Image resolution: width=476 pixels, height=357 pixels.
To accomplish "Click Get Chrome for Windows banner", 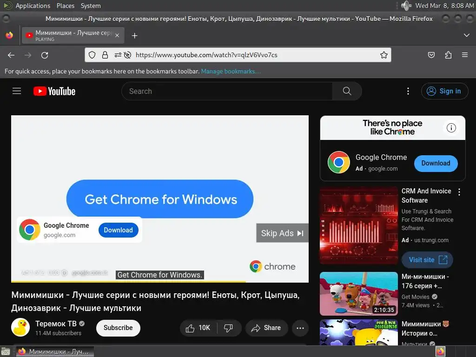I will [160, 199].
